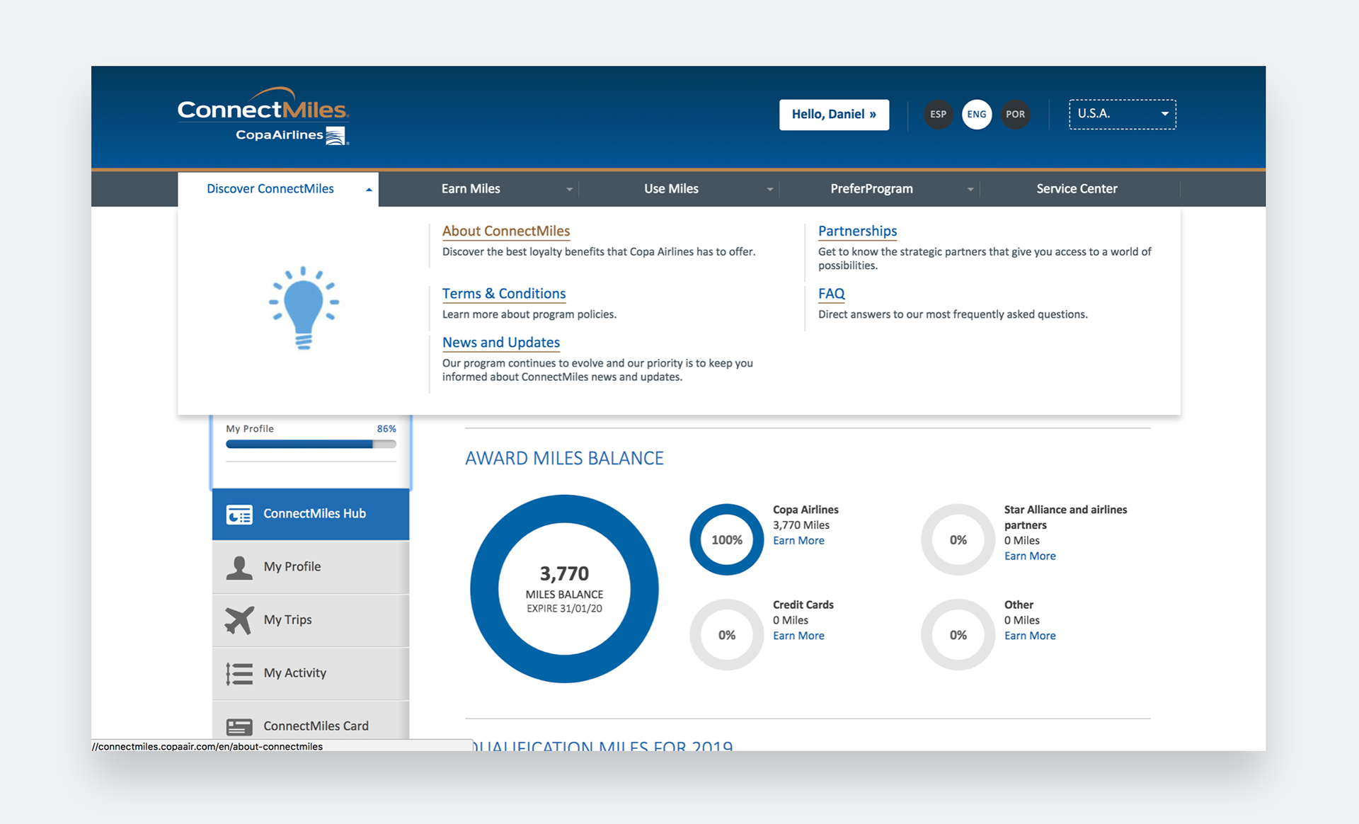
Task: Click the ConnectMiles Copa Airlines logo
Action: (263, 116)
